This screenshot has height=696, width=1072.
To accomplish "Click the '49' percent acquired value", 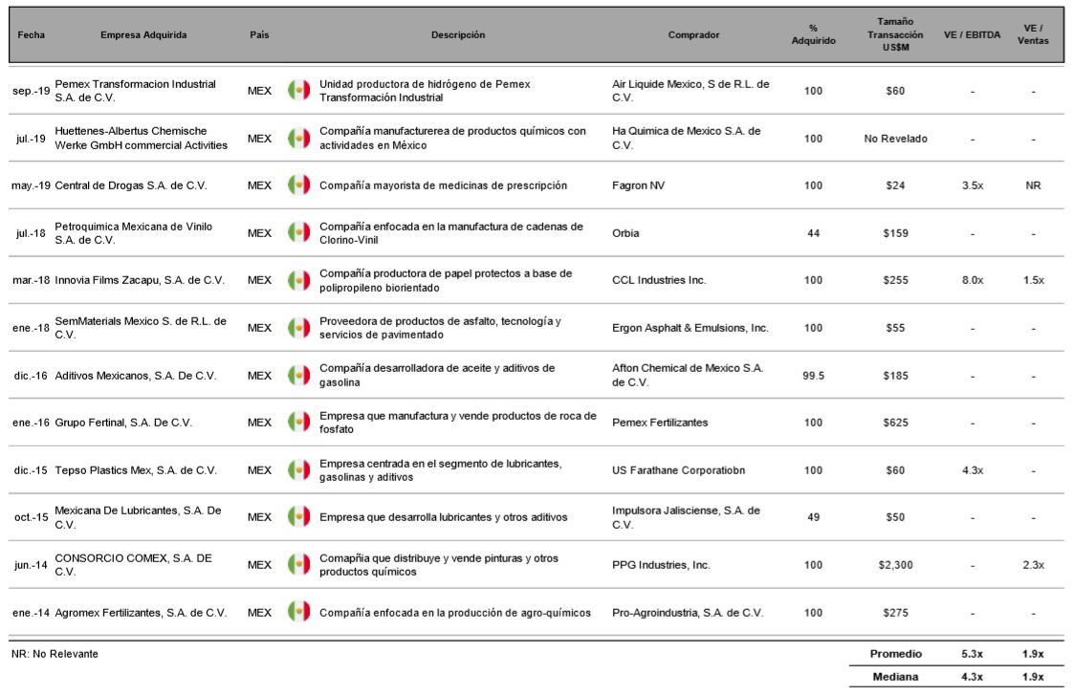I will 814,517.
